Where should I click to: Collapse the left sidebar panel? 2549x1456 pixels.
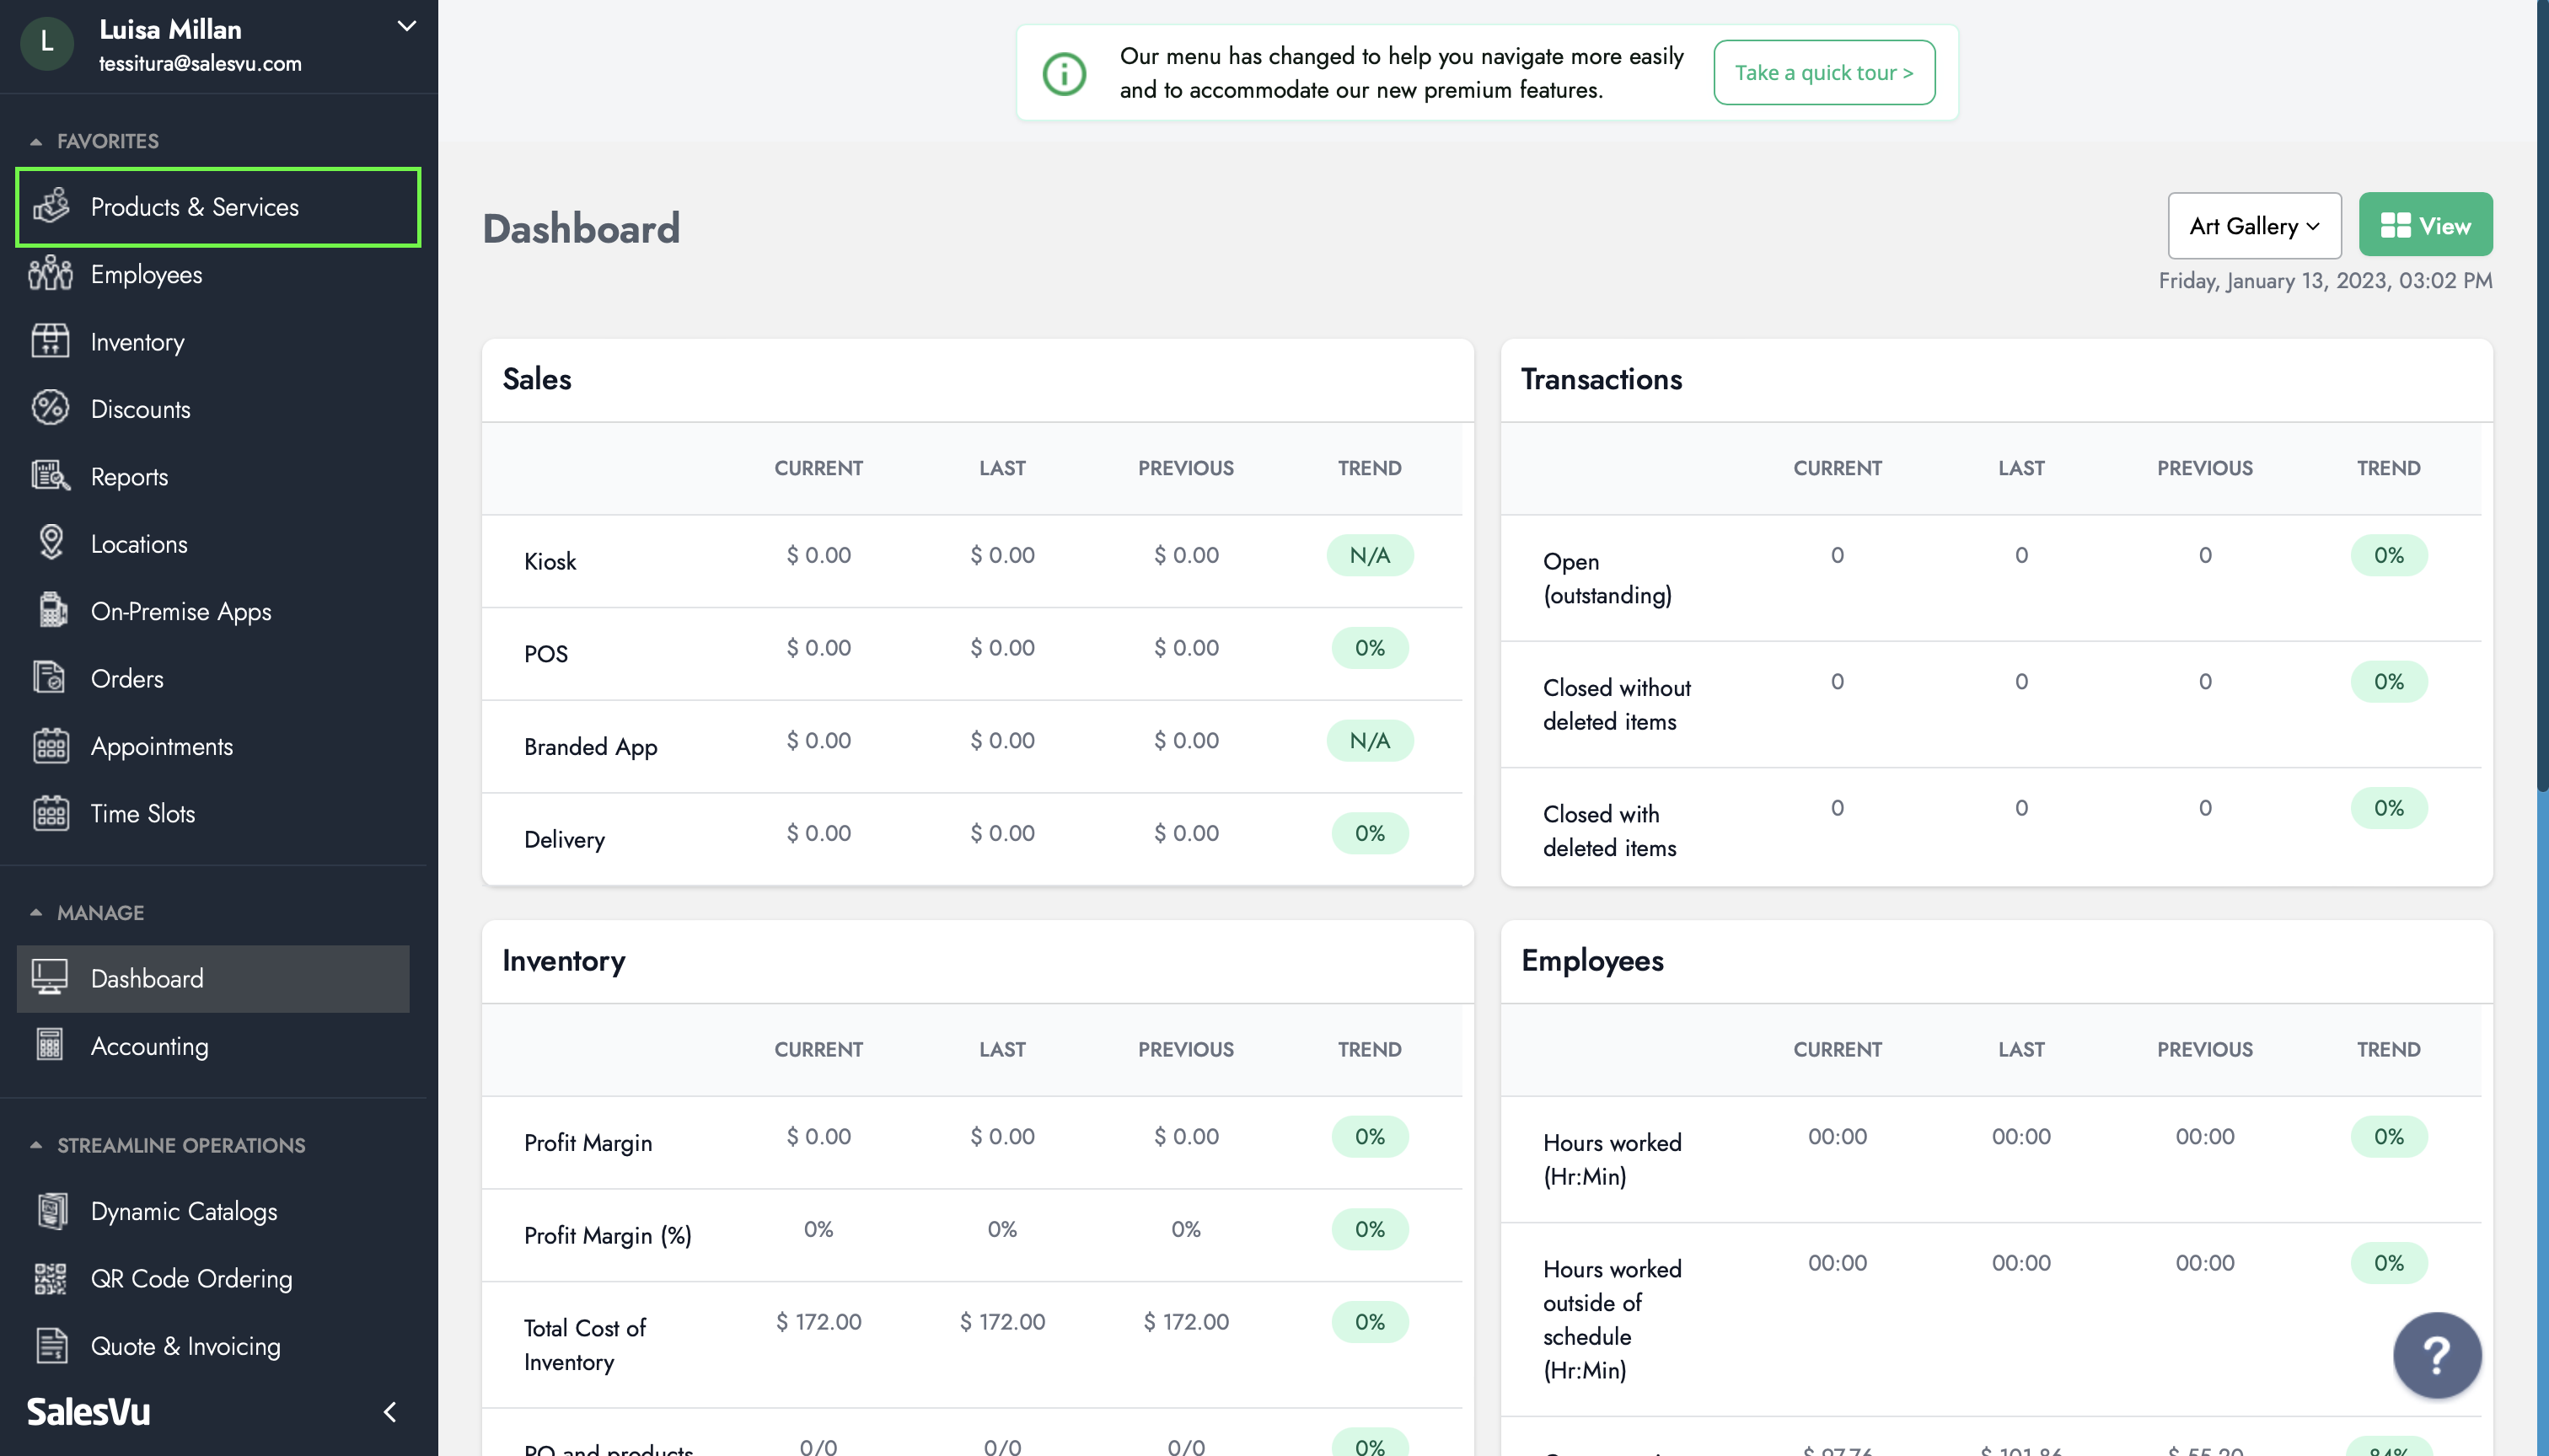390,1410
